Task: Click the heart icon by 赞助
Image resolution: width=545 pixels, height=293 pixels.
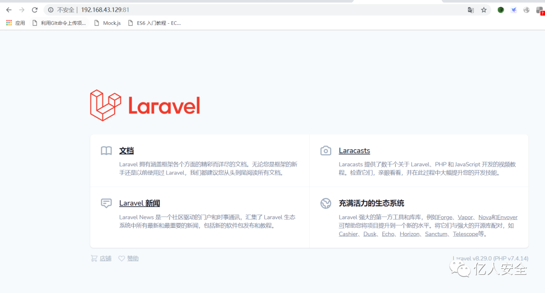Action: pyautogui.click(x=121, y=258)
